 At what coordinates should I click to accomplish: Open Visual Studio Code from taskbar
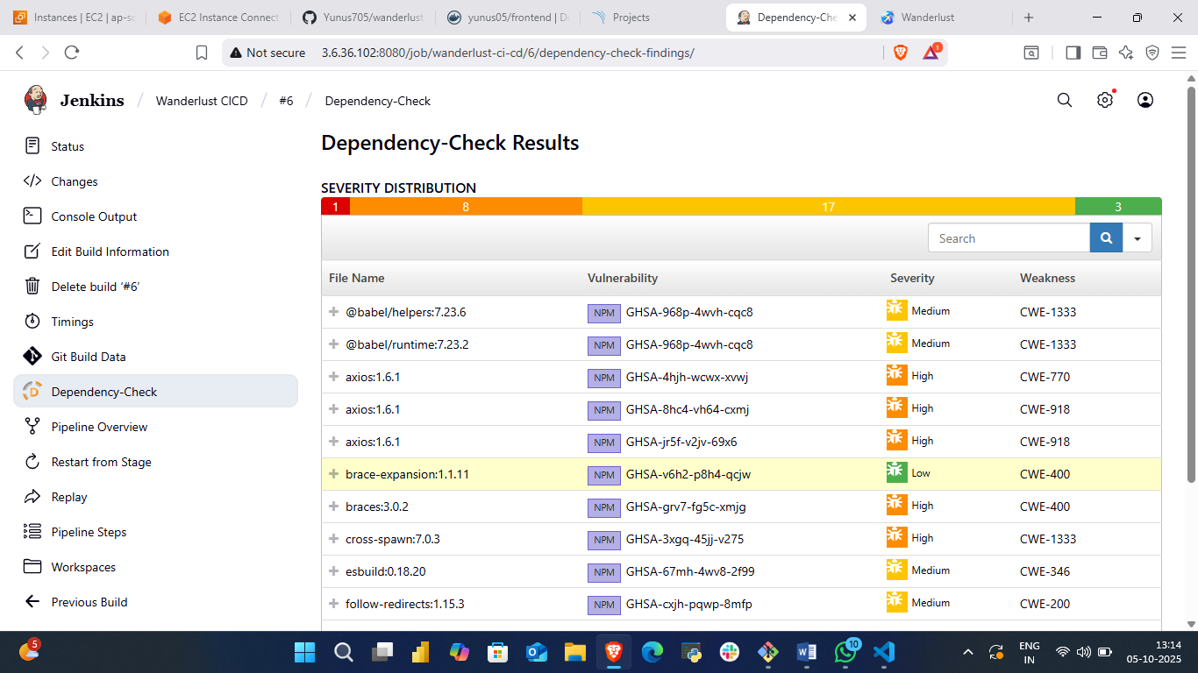tap(883, 652)
